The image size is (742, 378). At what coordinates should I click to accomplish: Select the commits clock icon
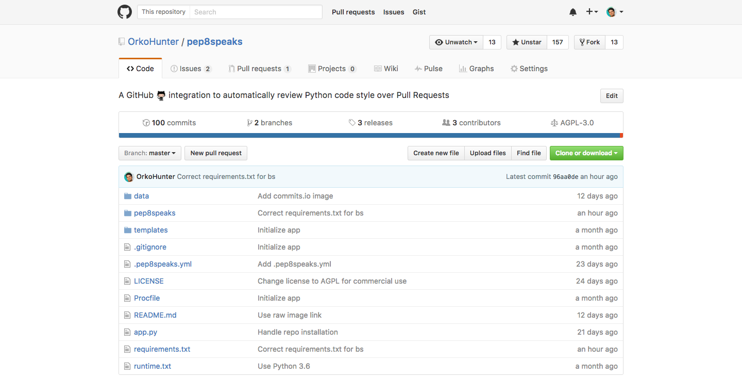point(147,123)
